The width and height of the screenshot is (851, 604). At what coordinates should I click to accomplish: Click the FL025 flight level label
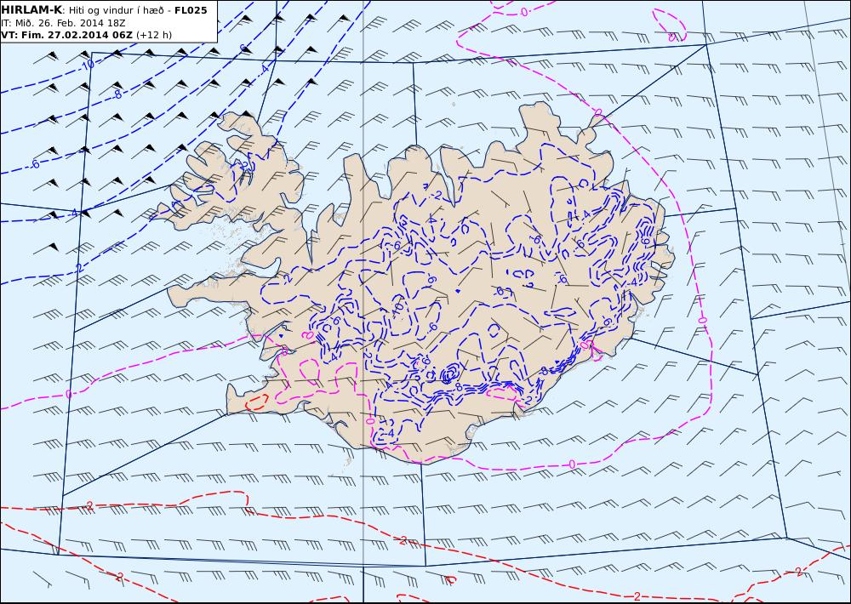coord(191,10)
